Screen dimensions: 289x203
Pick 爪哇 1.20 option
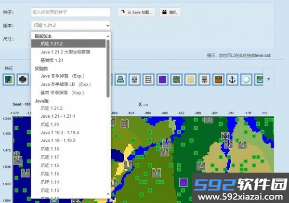pyautogui.click(x=68, y=124)
